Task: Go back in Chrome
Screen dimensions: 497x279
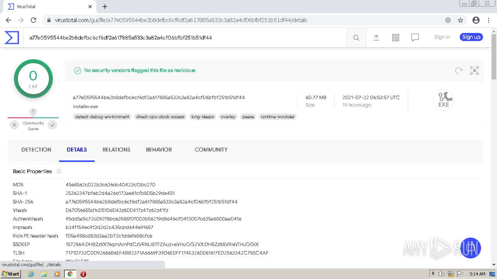Action: tap(9, 20)
